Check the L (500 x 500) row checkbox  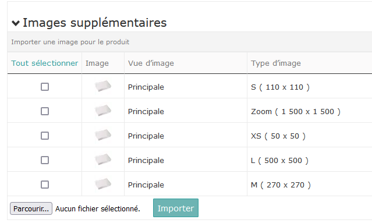coord(45,160)
